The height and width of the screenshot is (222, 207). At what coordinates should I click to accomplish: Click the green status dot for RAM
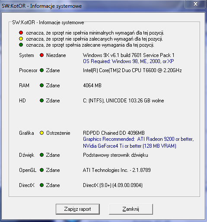coord(41,86)
